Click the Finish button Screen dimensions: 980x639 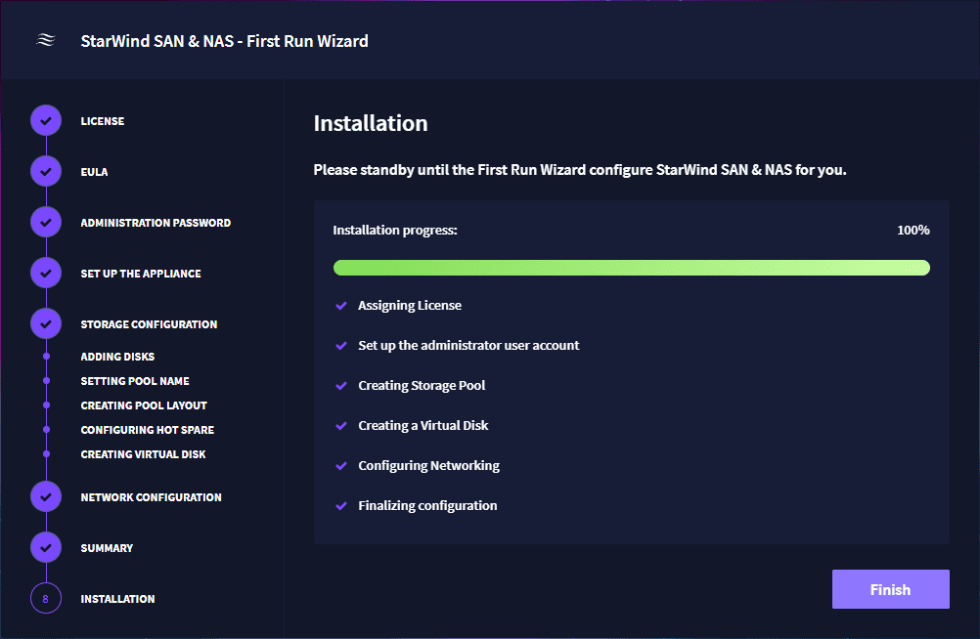point(891,589)
